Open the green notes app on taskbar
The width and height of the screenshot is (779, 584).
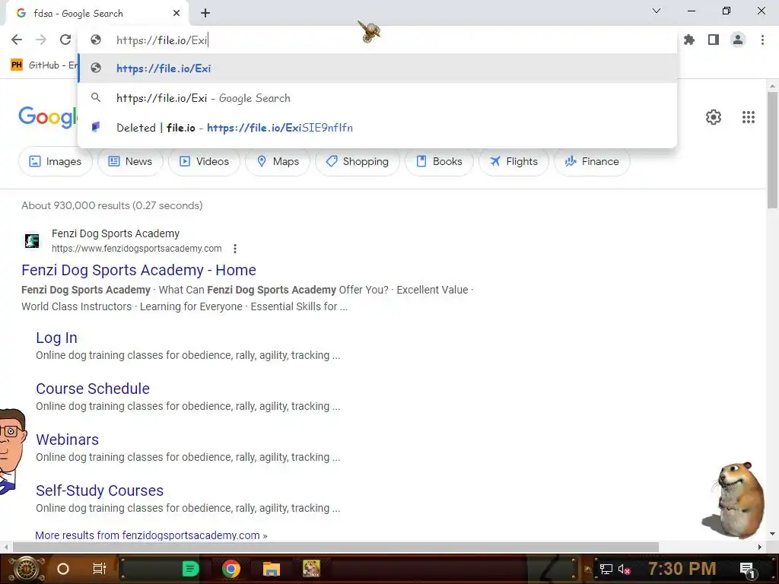[190, 569]
